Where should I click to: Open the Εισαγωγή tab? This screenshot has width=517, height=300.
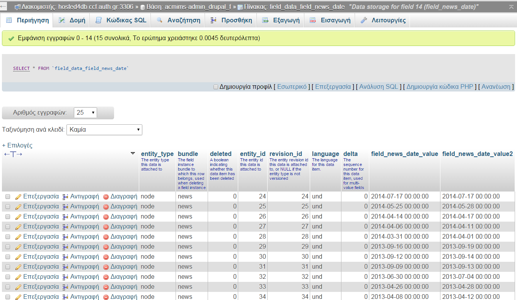(x=330, y=20)
